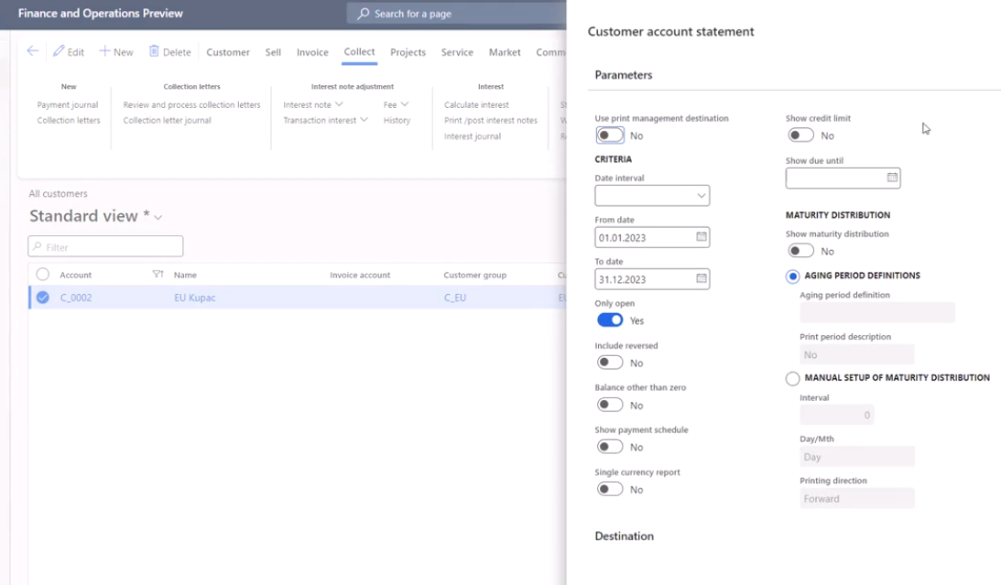Toggle Include reversed switch
Screen dimensions: 1001x585
pos(610,363)
